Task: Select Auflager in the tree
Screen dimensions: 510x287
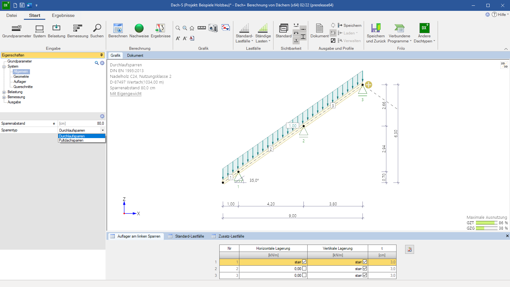Action: tap(20, 82)
